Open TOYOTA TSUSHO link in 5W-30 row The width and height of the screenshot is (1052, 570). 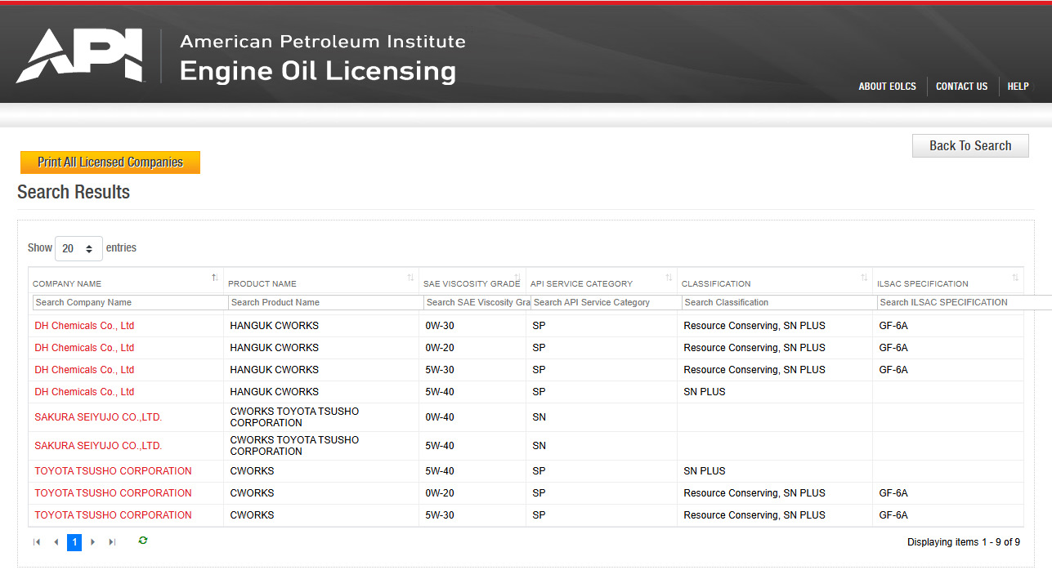(113, 515)
